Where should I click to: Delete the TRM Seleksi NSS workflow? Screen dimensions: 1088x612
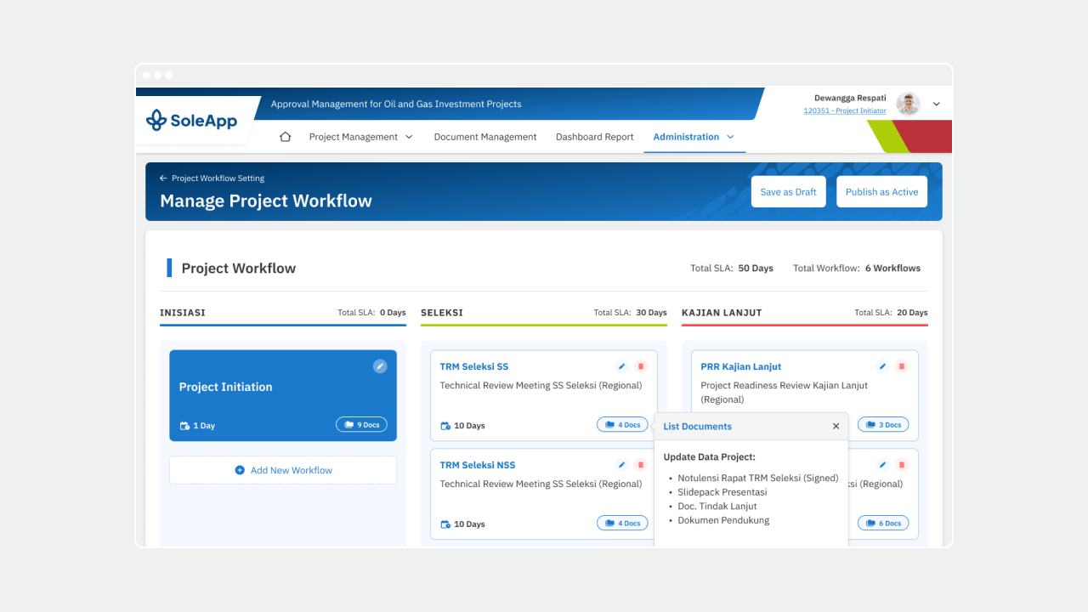click(640, 464)
